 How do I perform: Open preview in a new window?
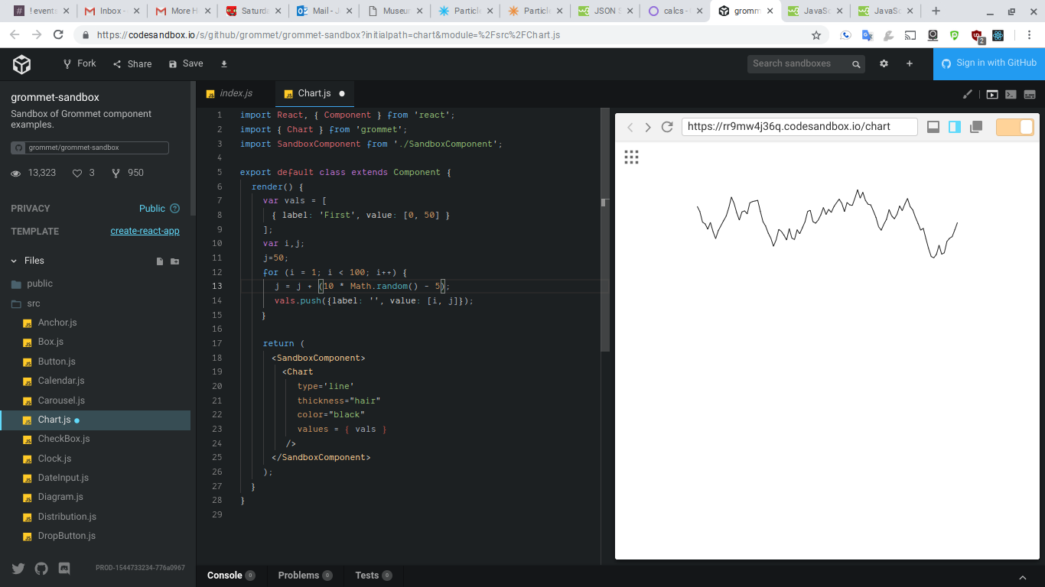[976, 127]
